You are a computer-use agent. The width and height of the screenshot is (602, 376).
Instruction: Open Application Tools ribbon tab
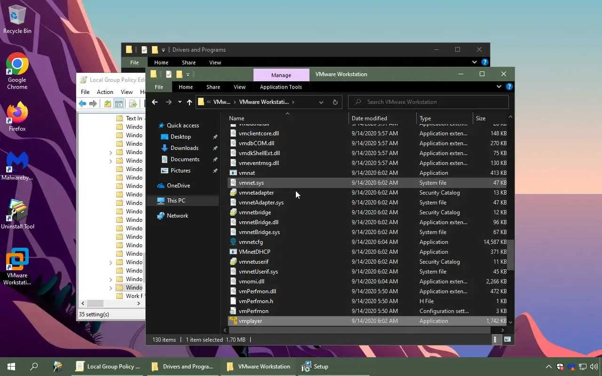[281, 87]
